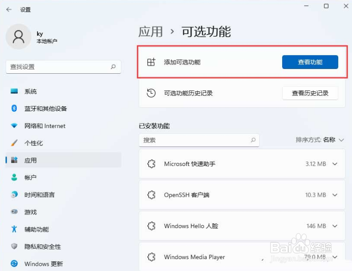Screen dimensions: 352x271
Task: Minimize the Settings window
Action: [x=306, y=6]
